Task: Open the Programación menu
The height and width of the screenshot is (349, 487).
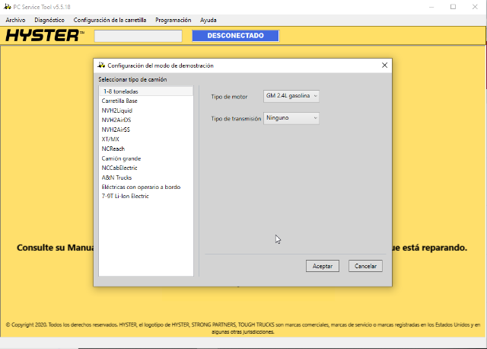Action: [173, 19]
